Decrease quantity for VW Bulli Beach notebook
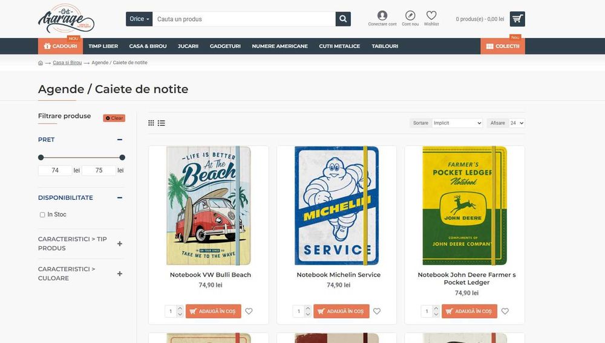Image resolution: width=605 pixels, height=343 pixels. 180,314
